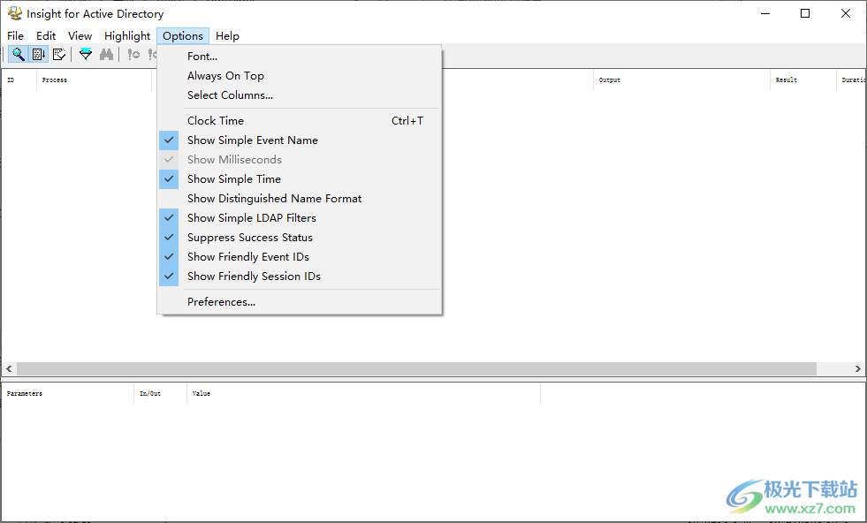Open the Filter funnel icon

(86, 54)
